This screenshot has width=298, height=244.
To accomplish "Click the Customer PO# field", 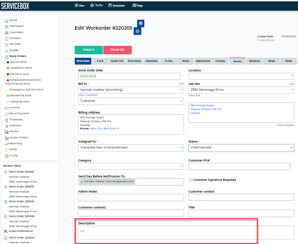I will (239, 166).
